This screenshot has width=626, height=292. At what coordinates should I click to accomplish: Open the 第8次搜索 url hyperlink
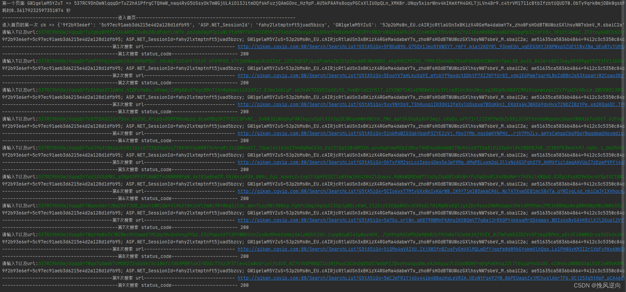[431, 249]
